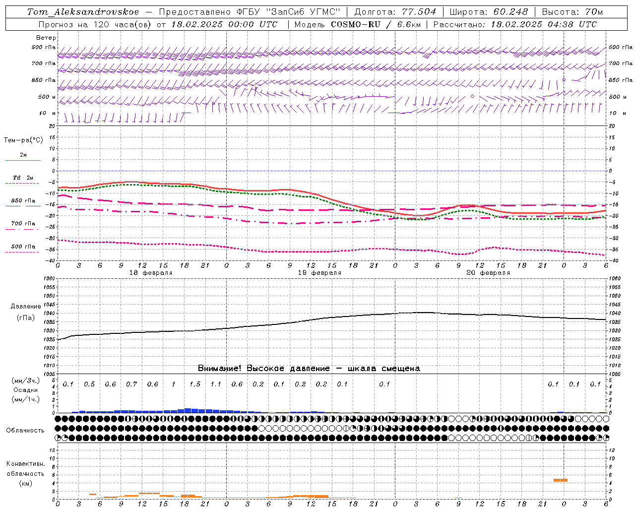Click the station name Tom_Aleksandrovskoe
Viewport: 635px width, 508px height.
(83, 12)
